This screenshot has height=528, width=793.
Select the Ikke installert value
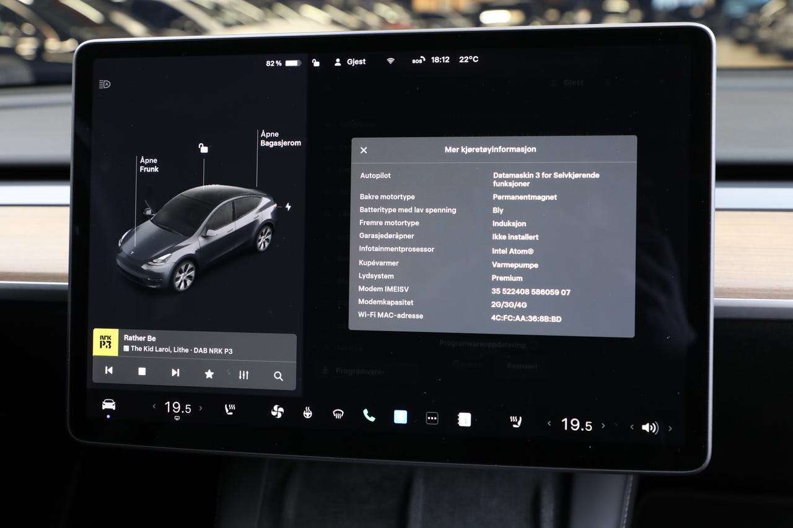click(x=515, y=237)
